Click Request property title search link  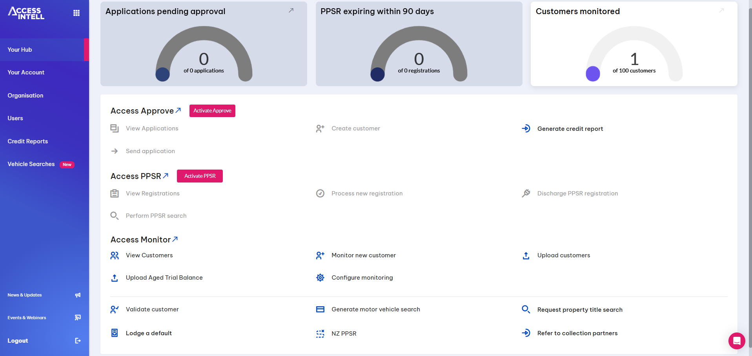tap(579, 310)
